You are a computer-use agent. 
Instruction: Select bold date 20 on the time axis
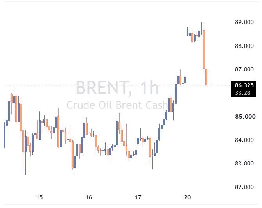(187, 197)
